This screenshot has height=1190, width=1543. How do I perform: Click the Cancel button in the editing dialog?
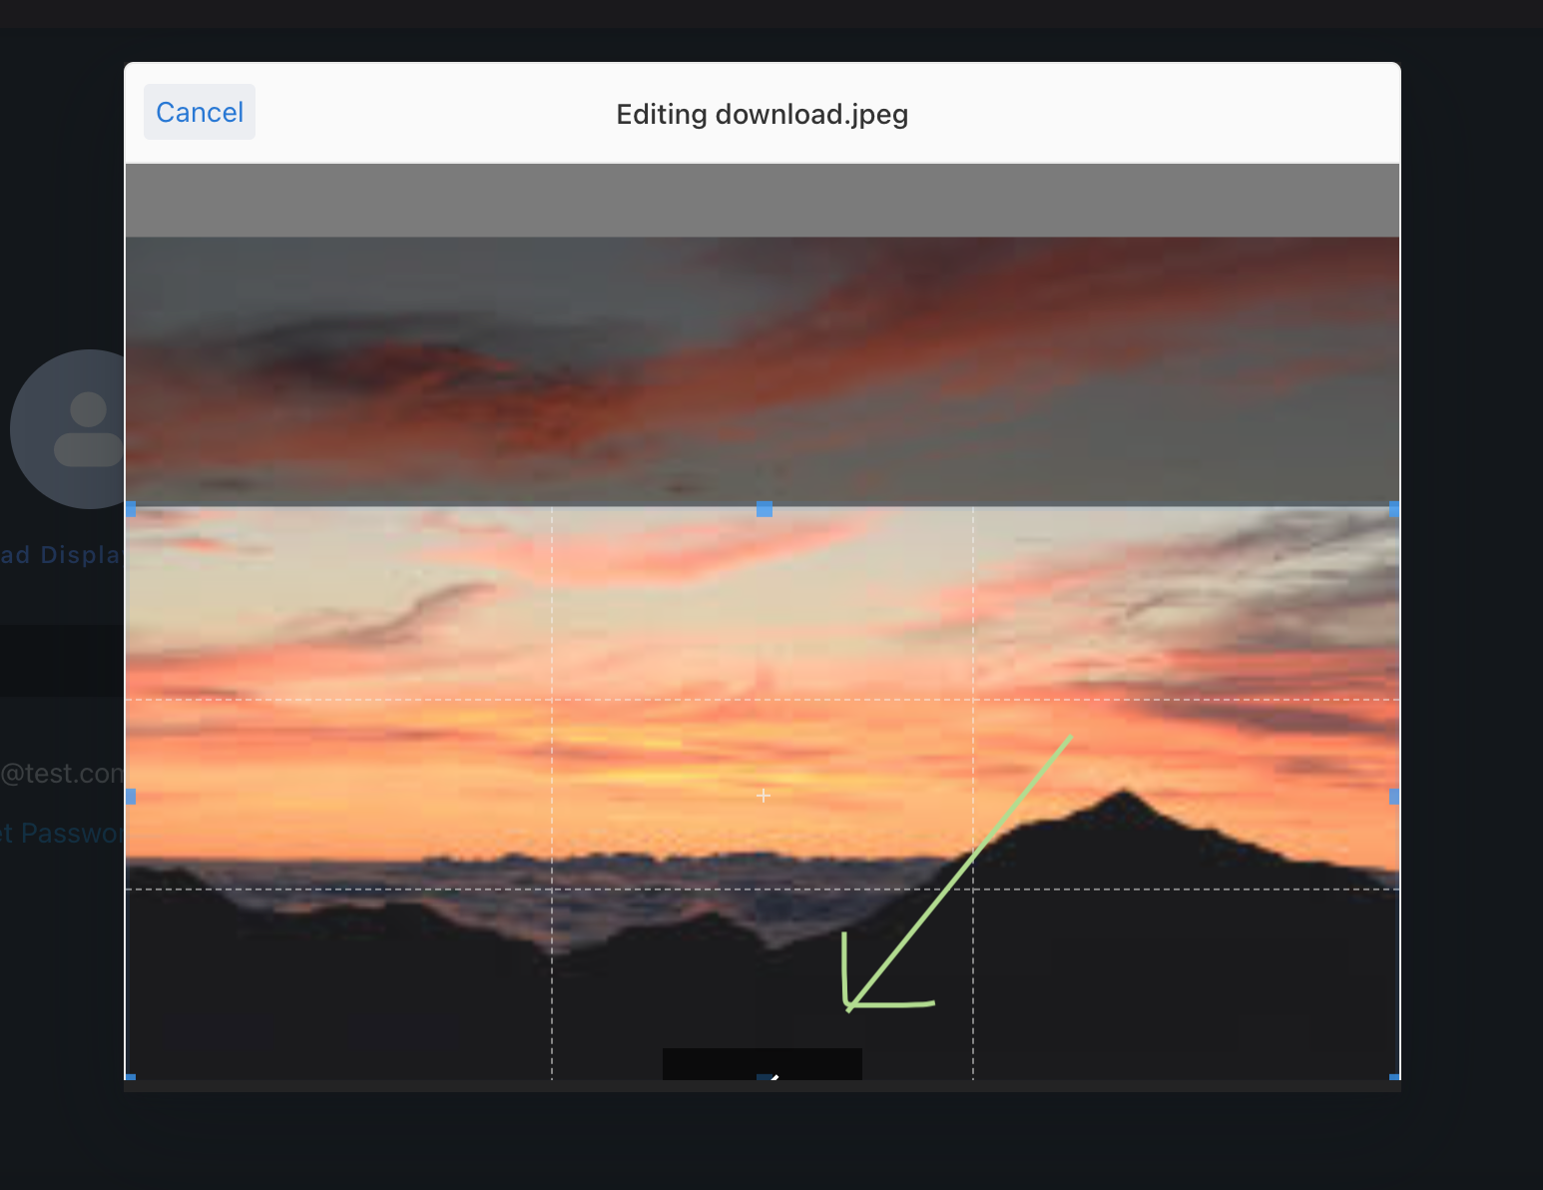(200, 112)
